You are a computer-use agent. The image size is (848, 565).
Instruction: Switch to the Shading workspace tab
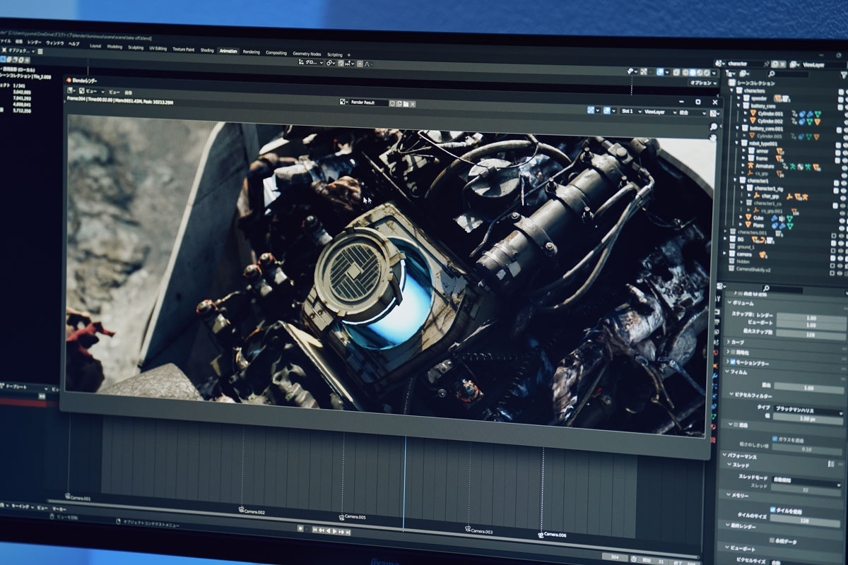[207, 50]
